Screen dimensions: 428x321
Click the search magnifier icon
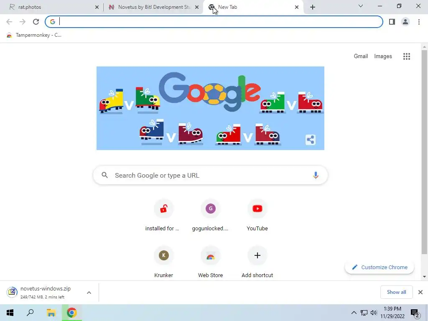(x=104, y=175)
